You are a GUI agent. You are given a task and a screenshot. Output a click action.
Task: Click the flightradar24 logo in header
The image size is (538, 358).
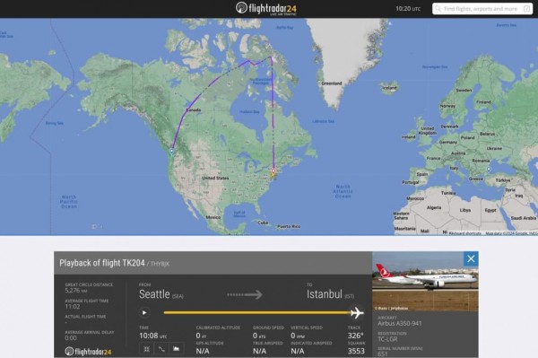click(266, 9)
